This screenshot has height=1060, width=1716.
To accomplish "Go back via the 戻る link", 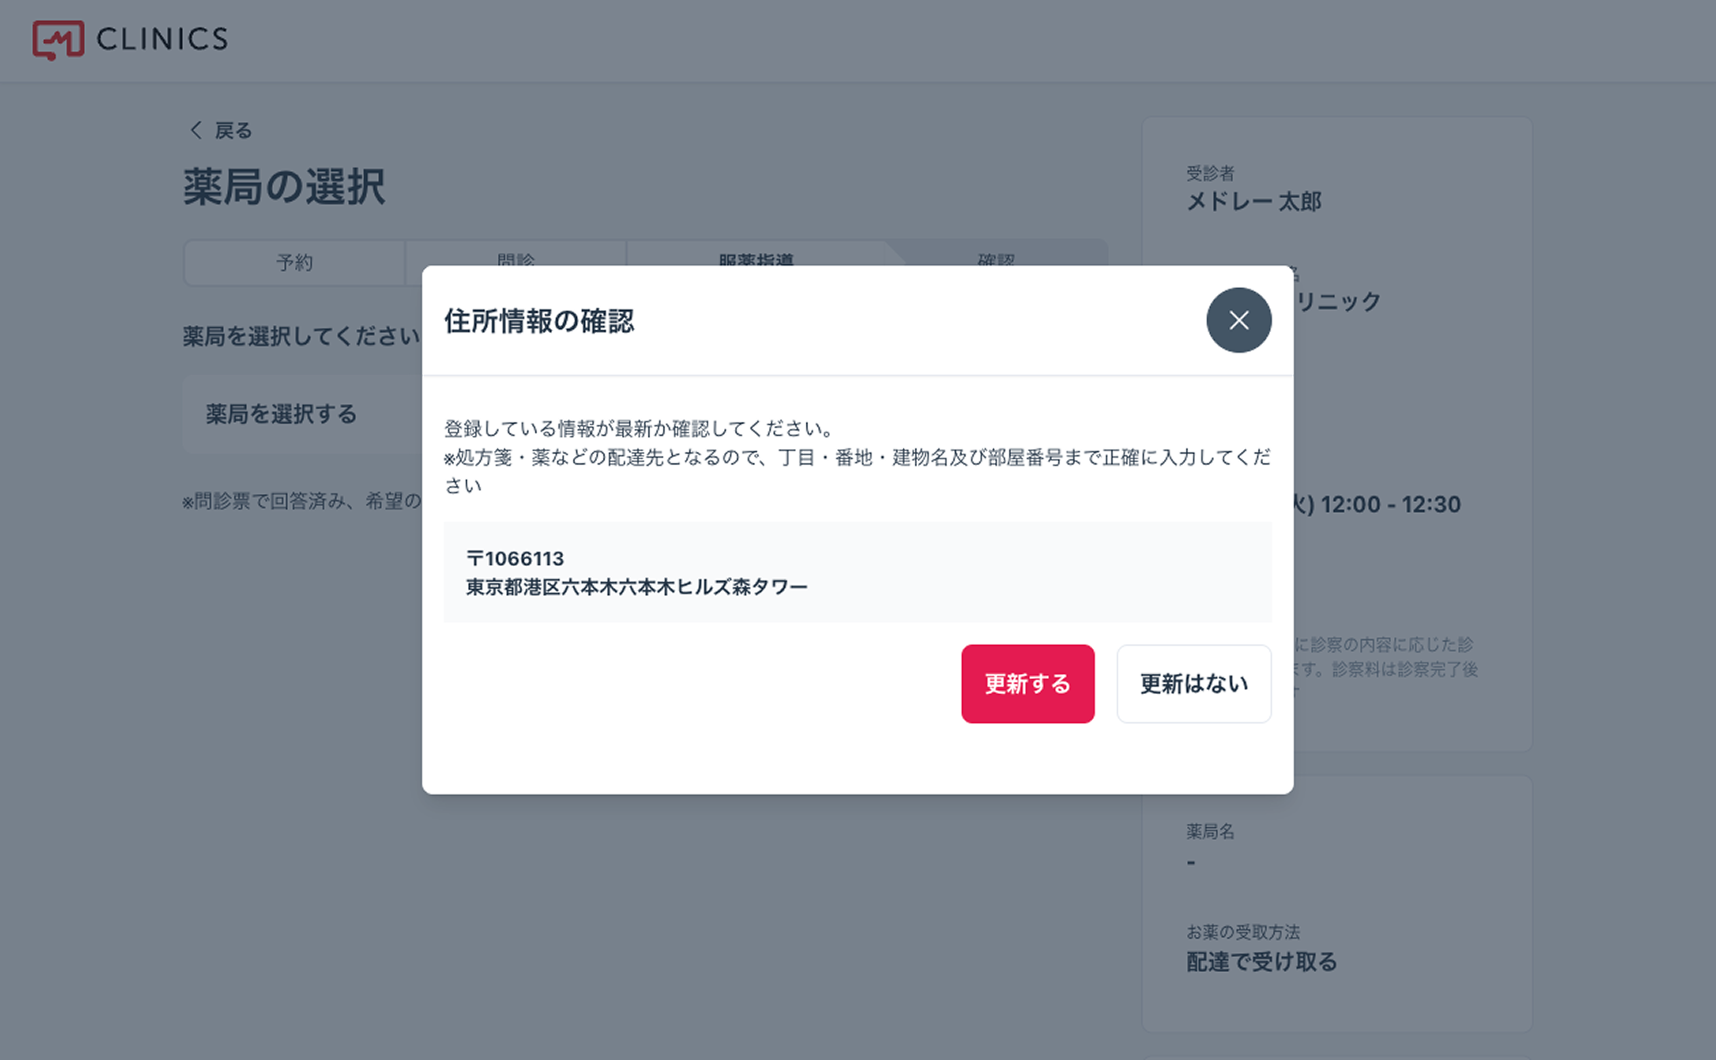I will point(233,130).
